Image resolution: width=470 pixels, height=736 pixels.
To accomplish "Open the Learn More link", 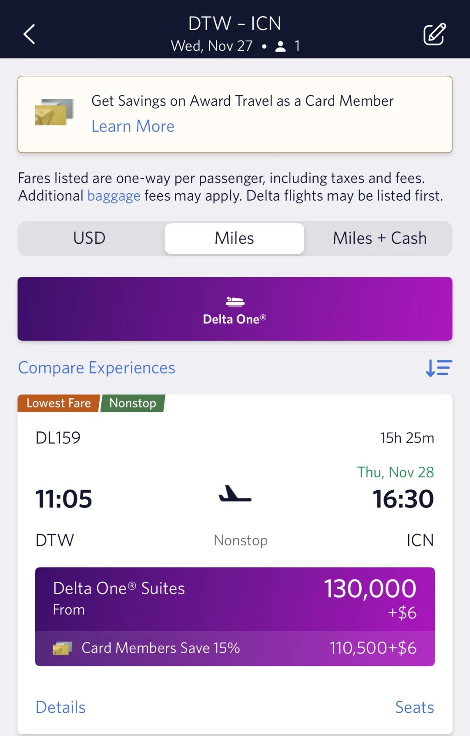I will (133, 126).
